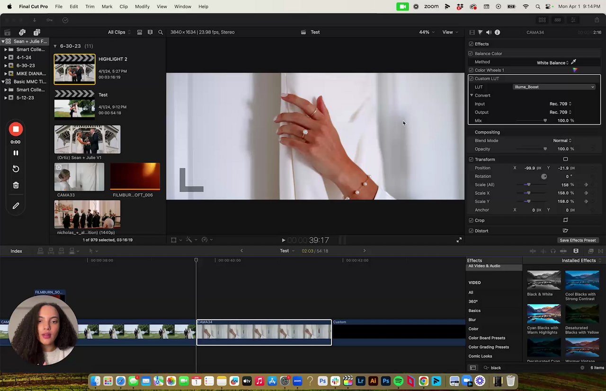
Task: Toggle clip appearance filmstrip view icon
Action: coord(140,32)
